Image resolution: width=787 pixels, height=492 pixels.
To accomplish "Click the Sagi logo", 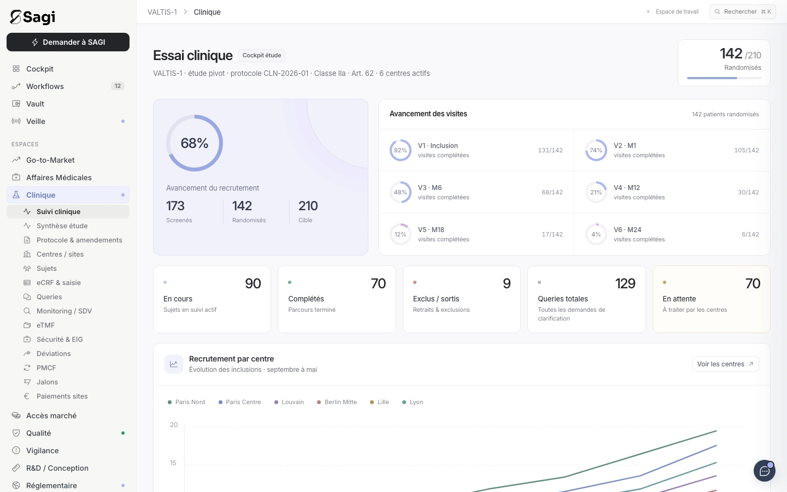I will tap(33, 17).
